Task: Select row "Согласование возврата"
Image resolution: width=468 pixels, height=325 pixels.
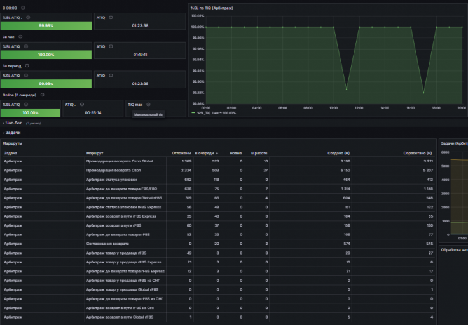Action: coord(218,244)
